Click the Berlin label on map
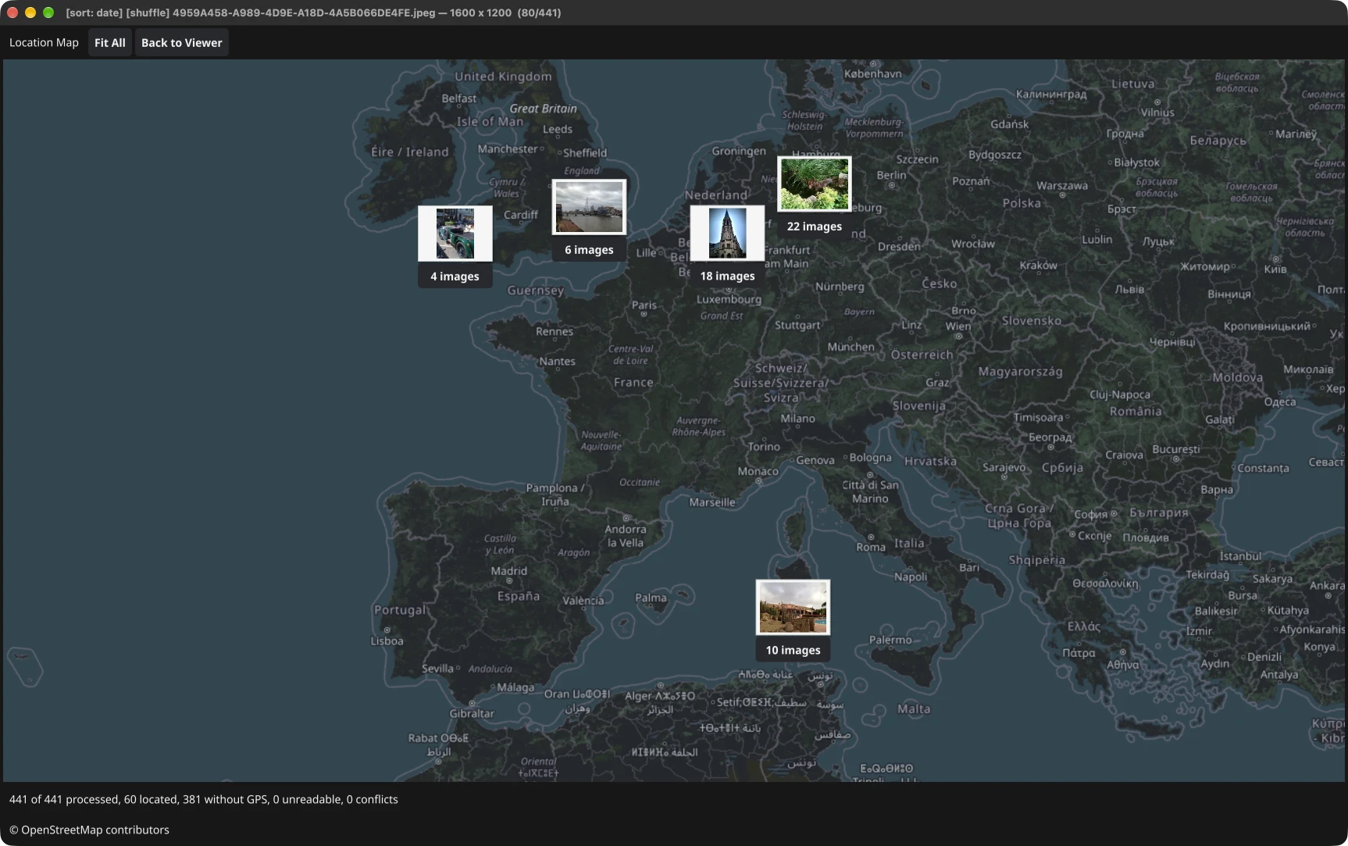 (x=891, y=175)
